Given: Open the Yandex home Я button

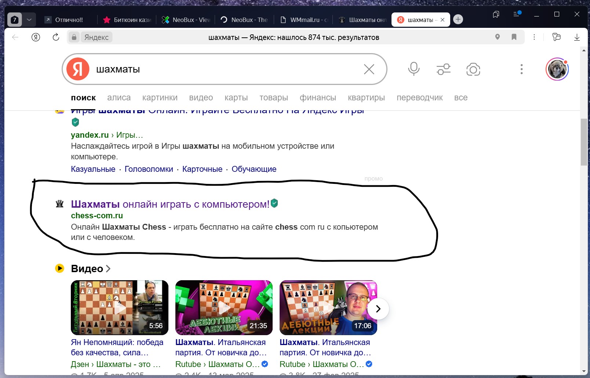Looking at the screenshot, I should (x=36, y=37).
